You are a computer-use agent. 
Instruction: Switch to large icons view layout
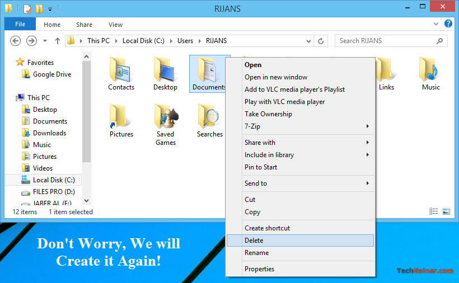click(x=446, y=211)
